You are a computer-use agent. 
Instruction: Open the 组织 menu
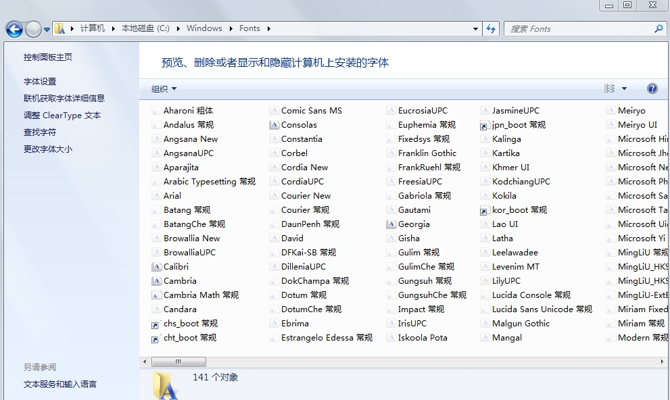click(x=164, y=89)
